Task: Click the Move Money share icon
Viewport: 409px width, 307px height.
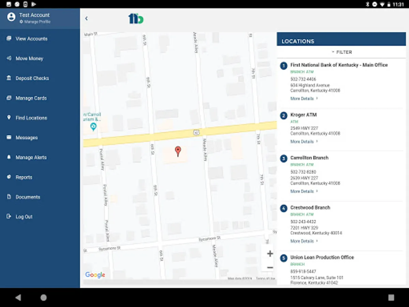Action: 9,58
